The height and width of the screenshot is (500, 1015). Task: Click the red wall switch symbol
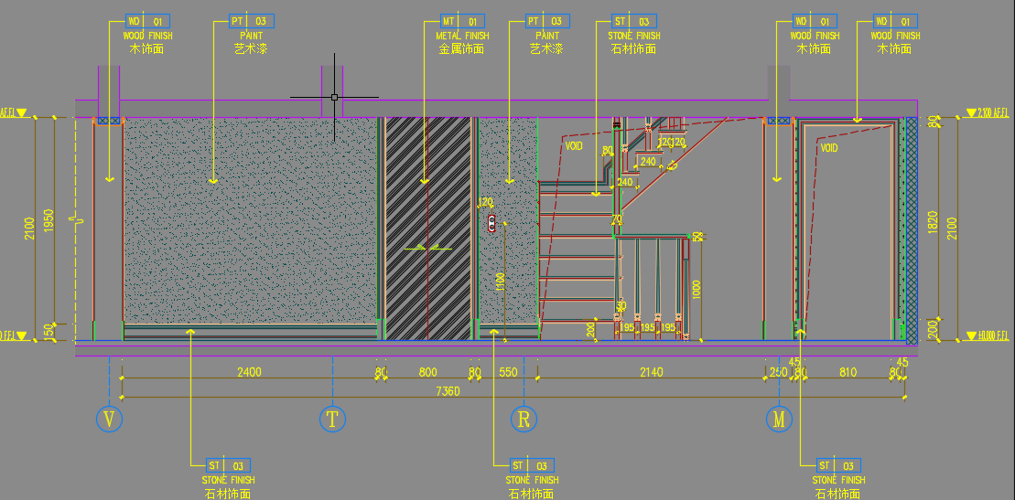click(492, 224)
